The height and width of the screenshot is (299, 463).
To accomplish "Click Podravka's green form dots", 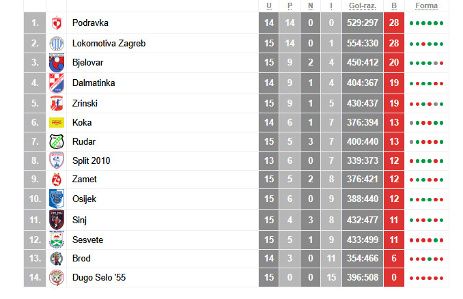I will (427, 23).
